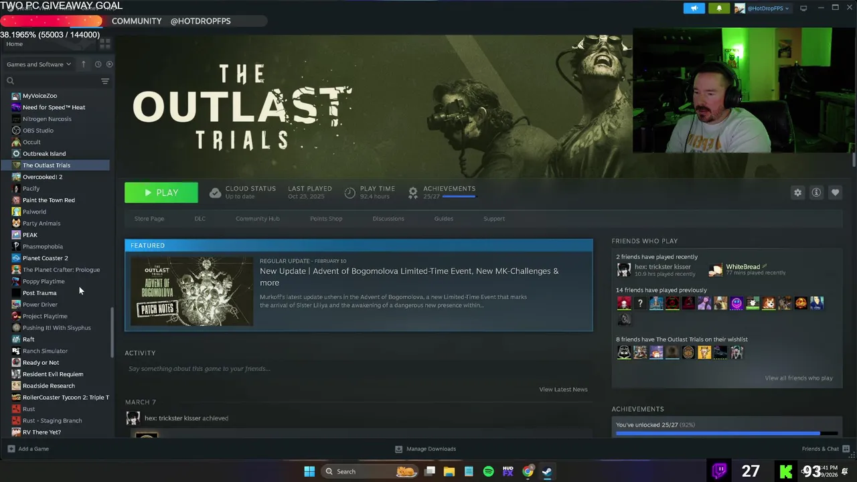Click Windows taskbar Search box
Image resolution: width=857 pixels, height=482 pixels.
click(x=370, y=471)
